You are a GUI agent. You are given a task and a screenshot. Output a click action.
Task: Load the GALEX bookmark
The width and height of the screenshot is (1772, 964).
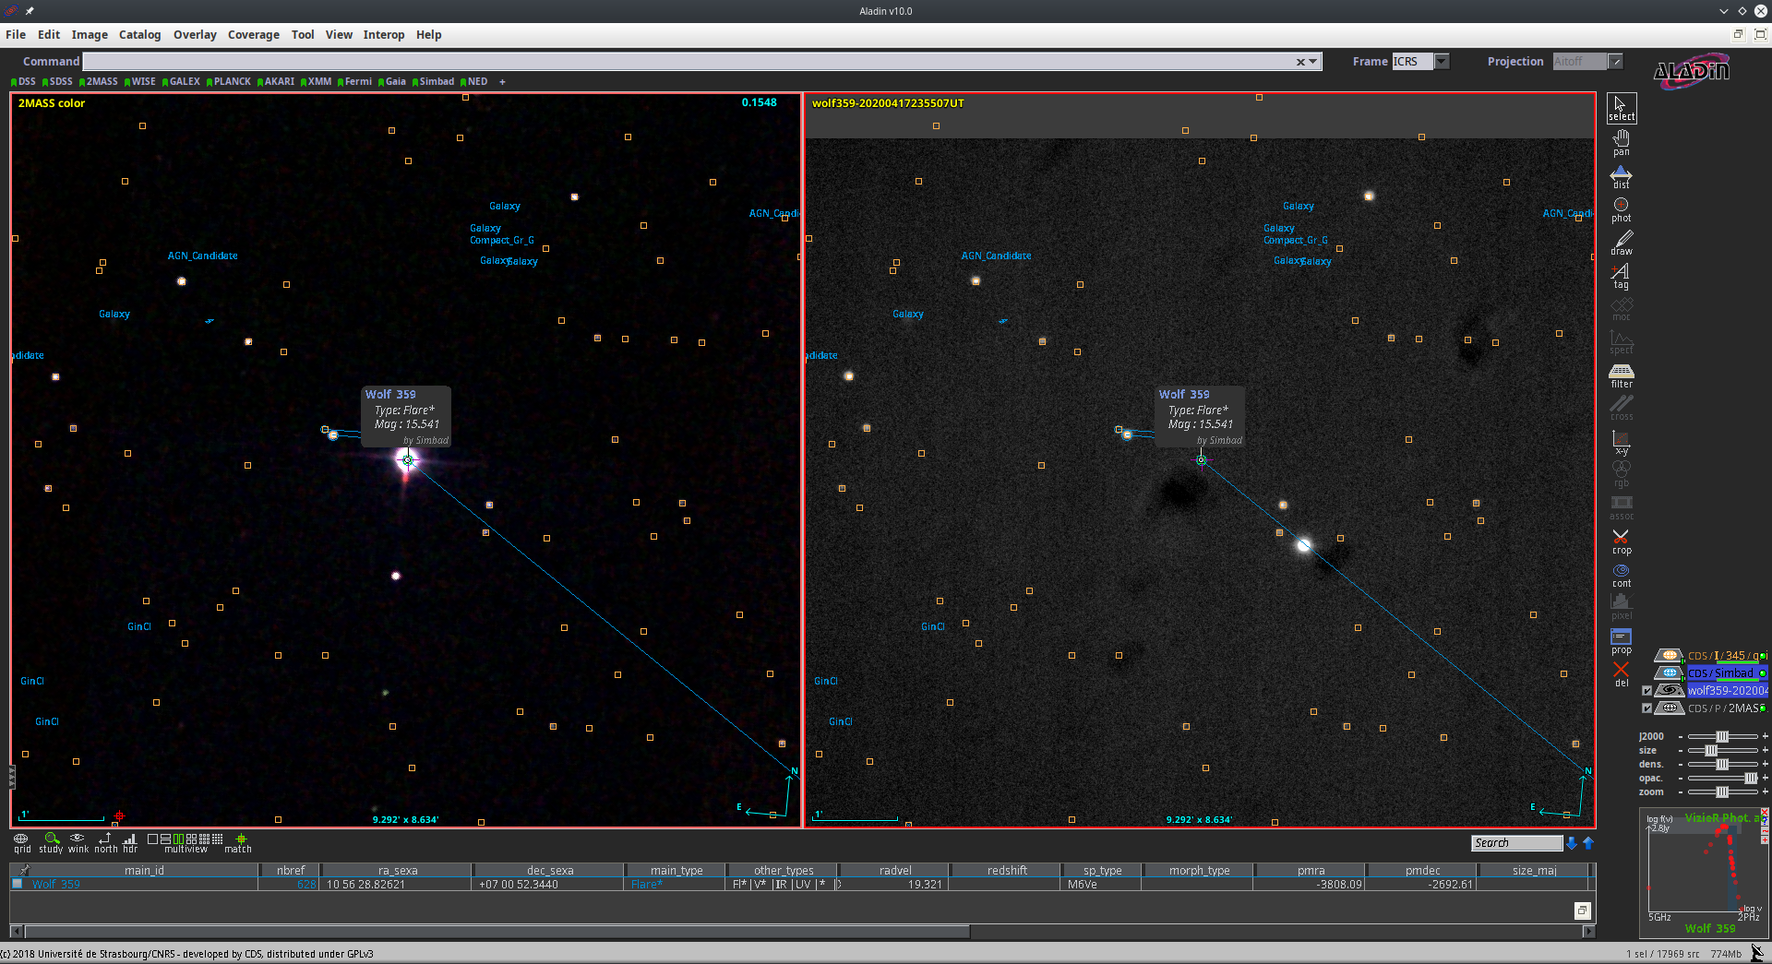pyautogui.click(x=181, y=82)
